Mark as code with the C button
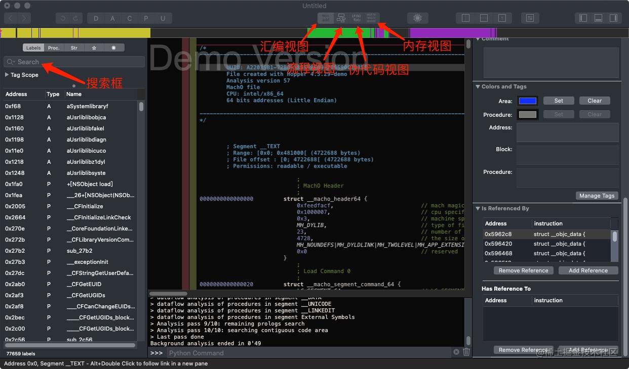629x369 pixels. point(130,18)
